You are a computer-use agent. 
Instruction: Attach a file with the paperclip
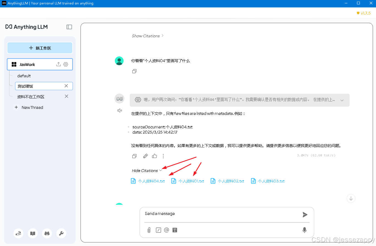pos(149,230)
